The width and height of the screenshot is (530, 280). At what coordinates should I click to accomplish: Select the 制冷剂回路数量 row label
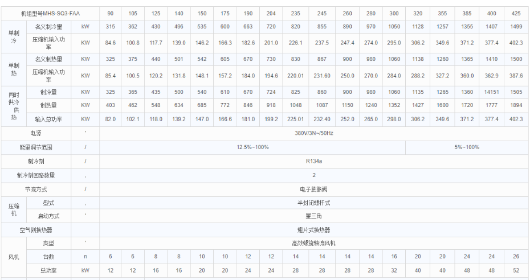tap(36, 175)
